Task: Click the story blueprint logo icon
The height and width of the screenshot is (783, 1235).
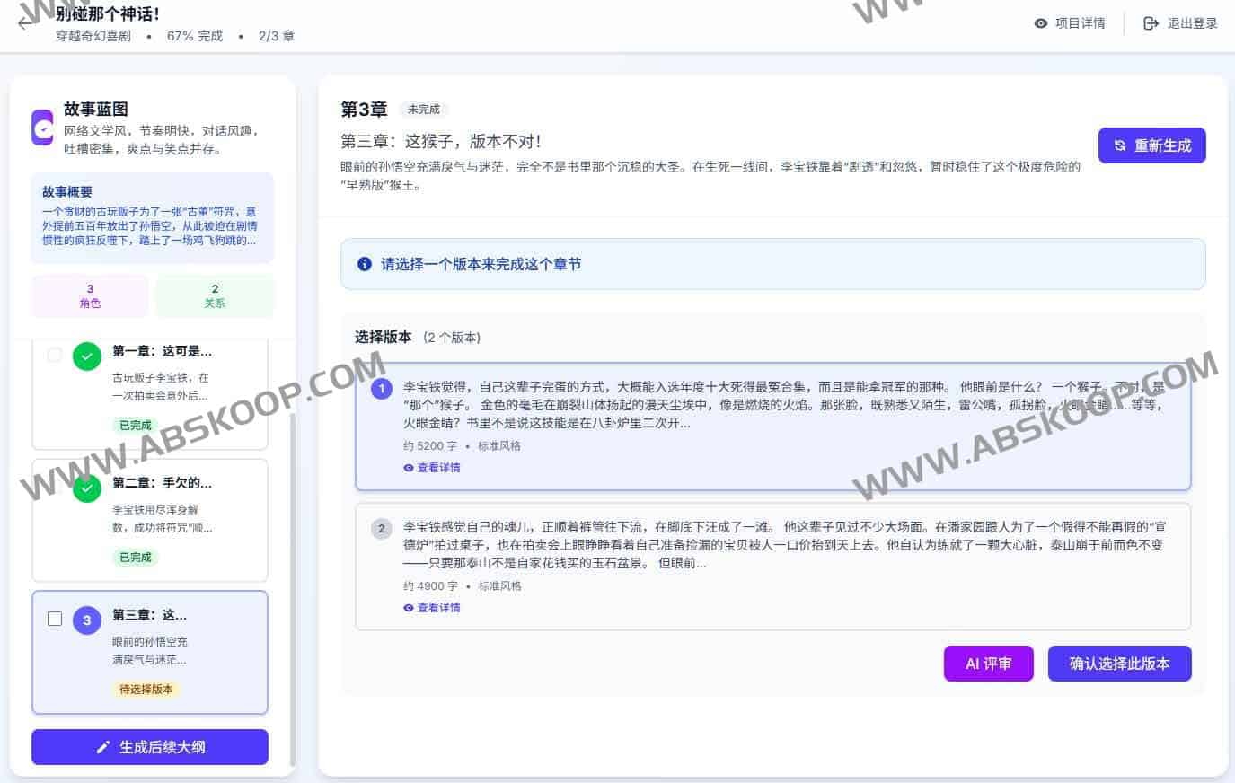Action: [x=42, y=128]
